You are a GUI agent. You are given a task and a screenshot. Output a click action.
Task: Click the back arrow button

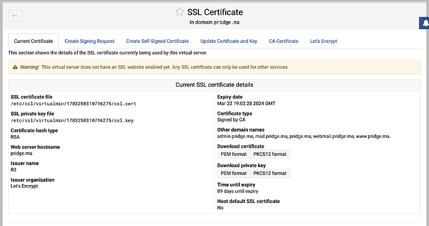click(15, 16)
